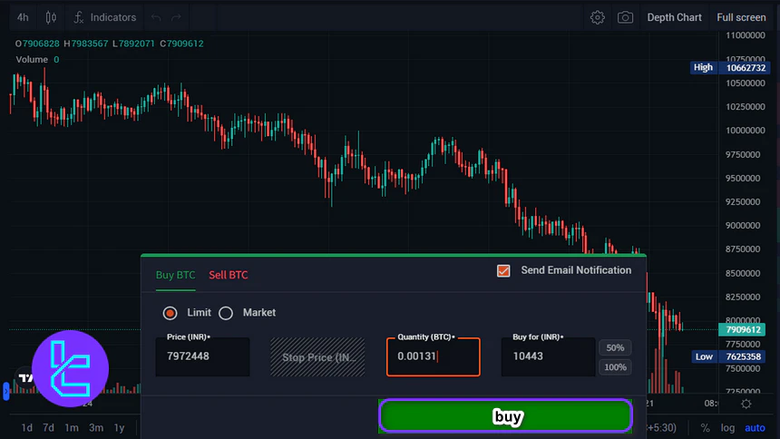Redo chart action arrow
The width and height of the screenshot is (780, 439).
tap(176, 18)
